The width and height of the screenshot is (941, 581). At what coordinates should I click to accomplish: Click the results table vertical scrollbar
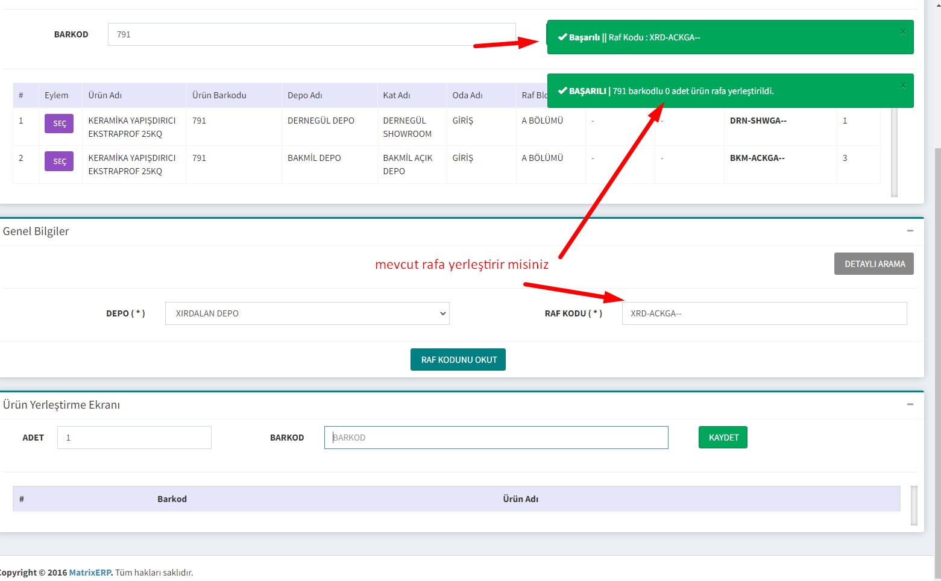[x=894, y=151]
